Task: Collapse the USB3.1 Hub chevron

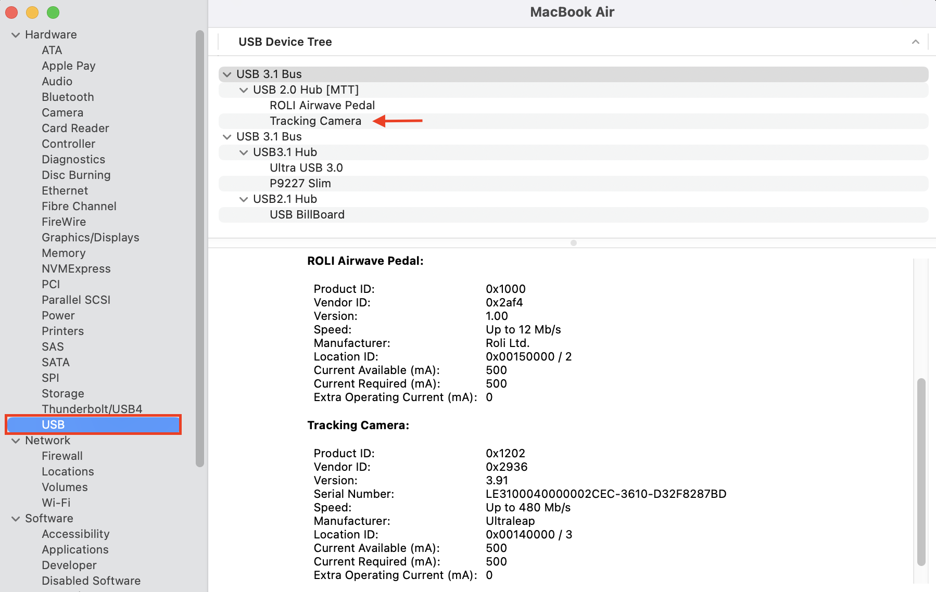Action: click(244, 152)
